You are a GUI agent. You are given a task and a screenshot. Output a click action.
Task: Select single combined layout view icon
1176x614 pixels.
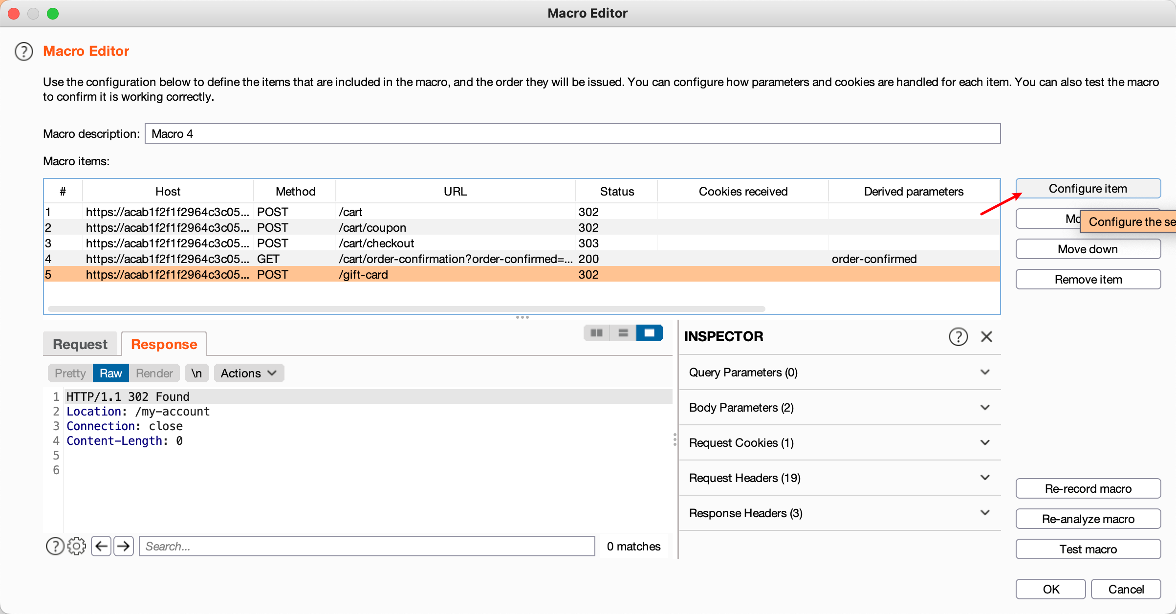tap(649, 333)
